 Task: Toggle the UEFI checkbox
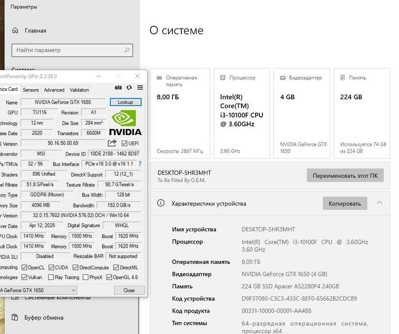pos(124,144)
